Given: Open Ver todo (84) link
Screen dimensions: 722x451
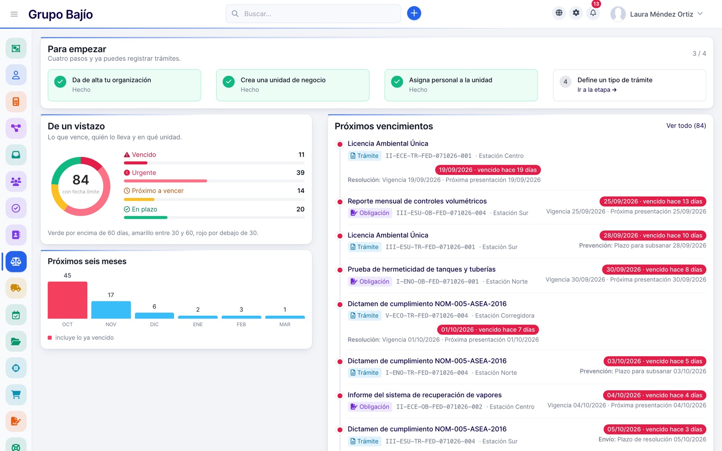Looking at the screenshot, I should pyautogui.click(x=686, y=125).
